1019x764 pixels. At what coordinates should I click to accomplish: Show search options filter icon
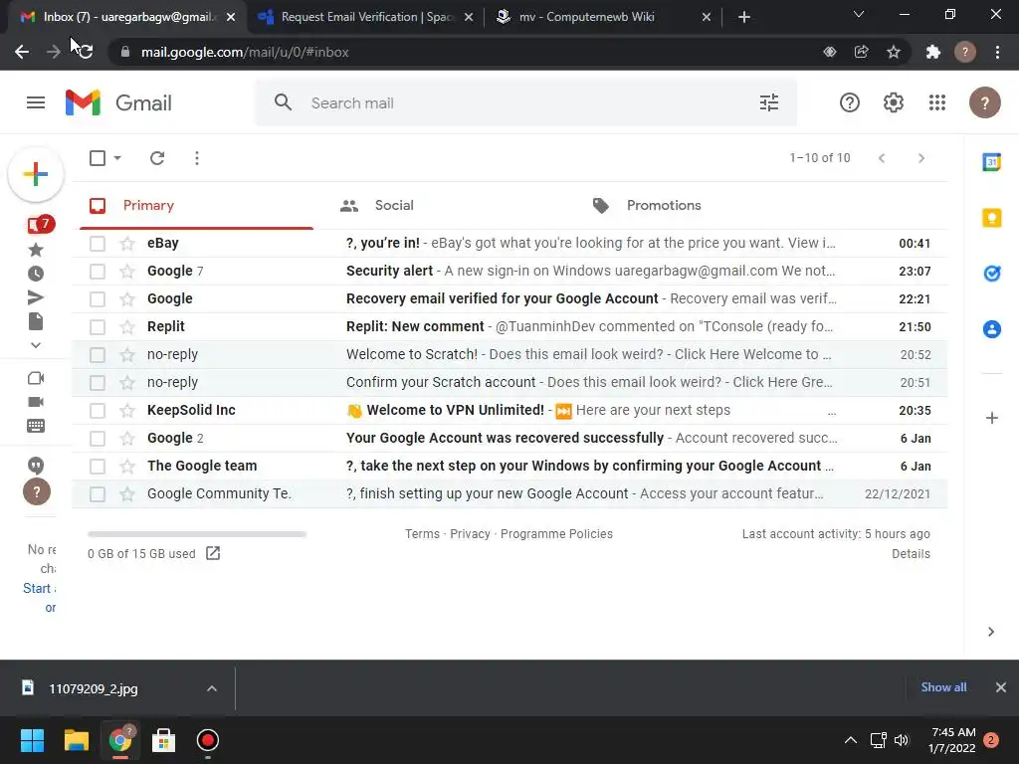(x=769, y=102)
